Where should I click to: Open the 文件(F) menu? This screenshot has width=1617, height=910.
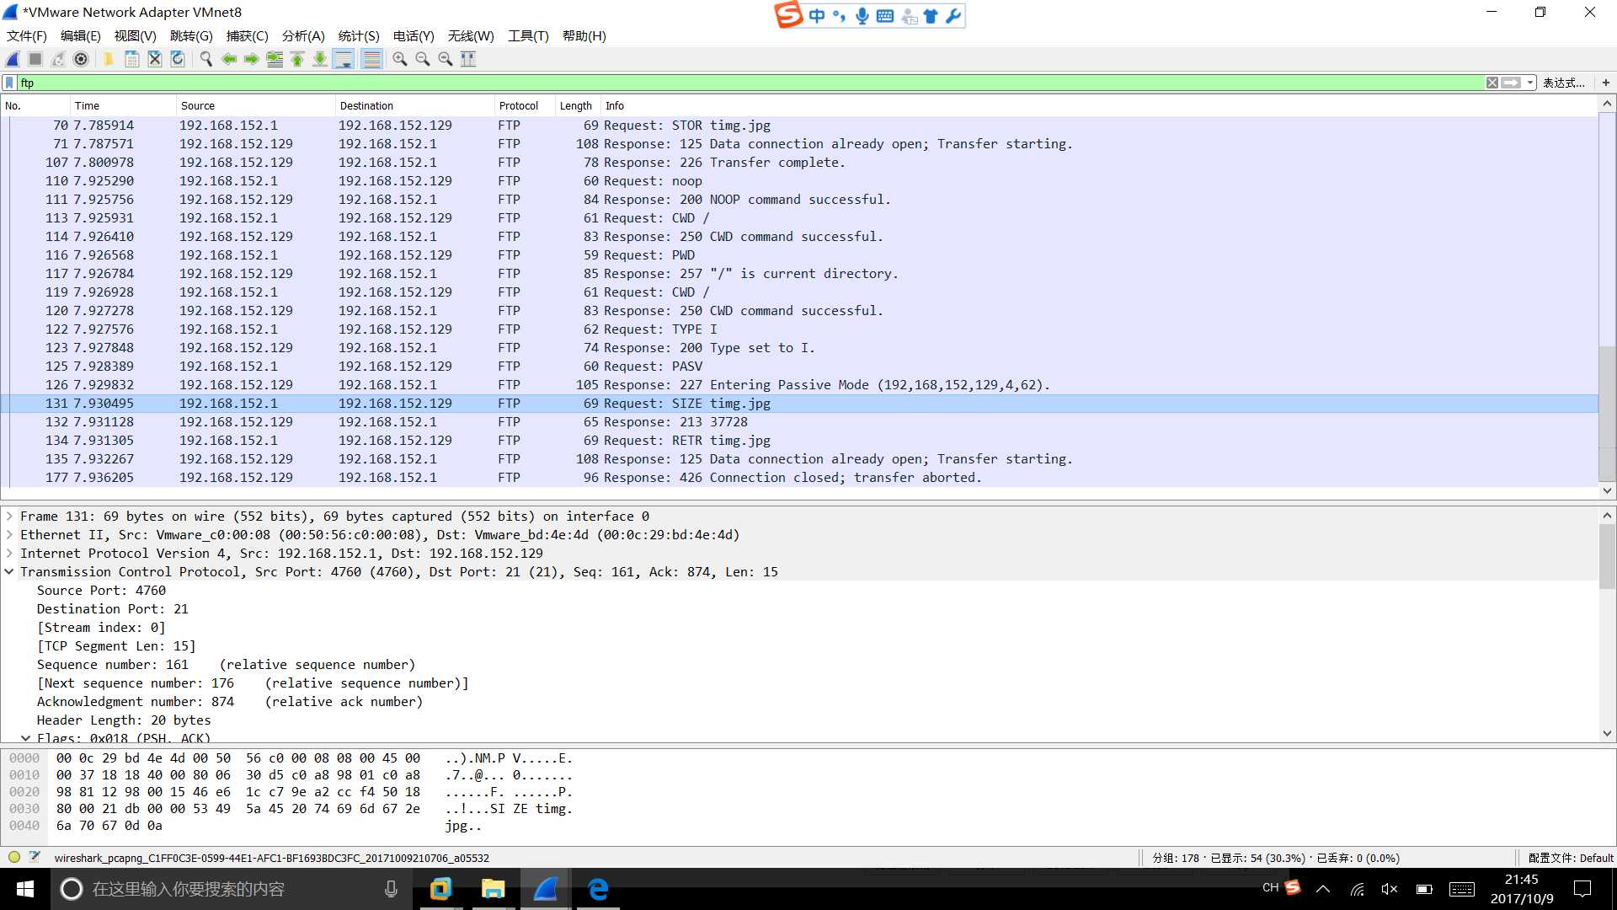27,35
